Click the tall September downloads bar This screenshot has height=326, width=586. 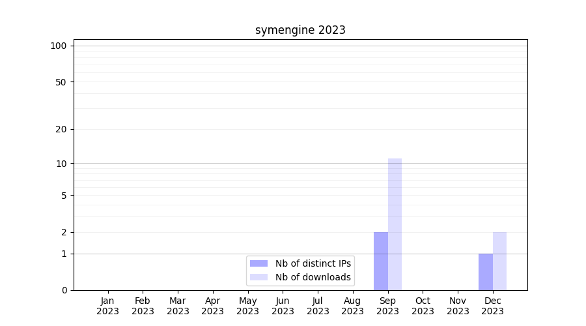[395, 224]
